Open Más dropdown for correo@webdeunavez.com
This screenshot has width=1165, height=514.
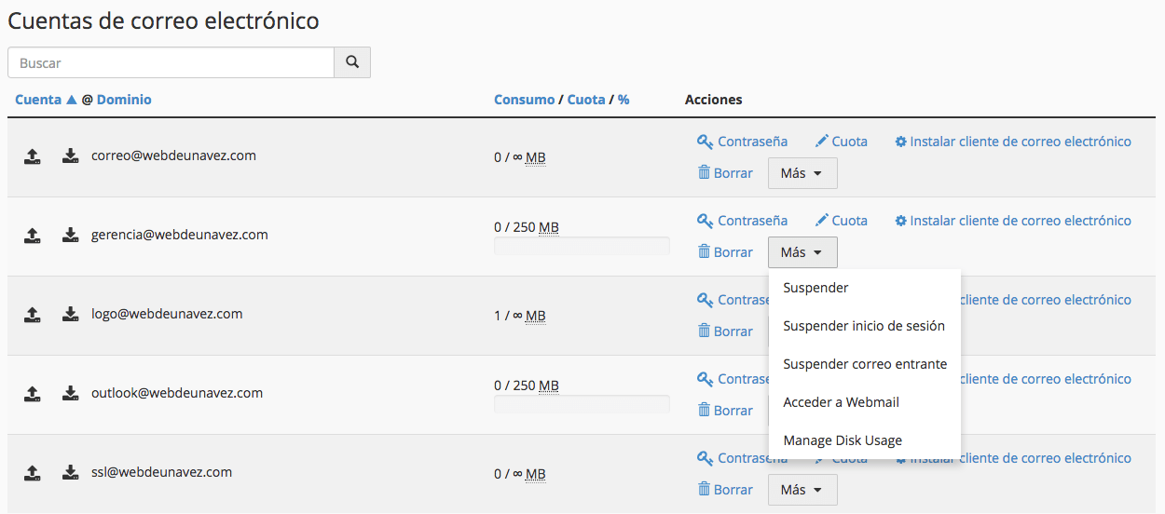(802, 173)
